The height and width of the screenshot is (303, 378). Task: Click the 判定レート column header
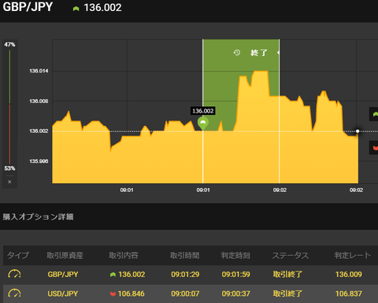coord(353,255)
